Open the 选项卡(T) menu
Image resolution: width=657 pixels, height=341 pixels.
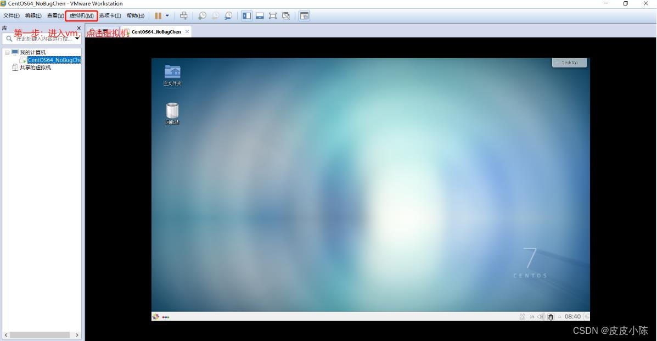[x=110, y=15]
